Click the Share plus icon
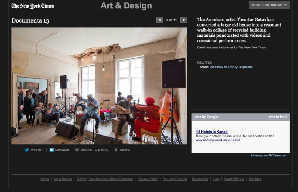 tap(116, 150)
